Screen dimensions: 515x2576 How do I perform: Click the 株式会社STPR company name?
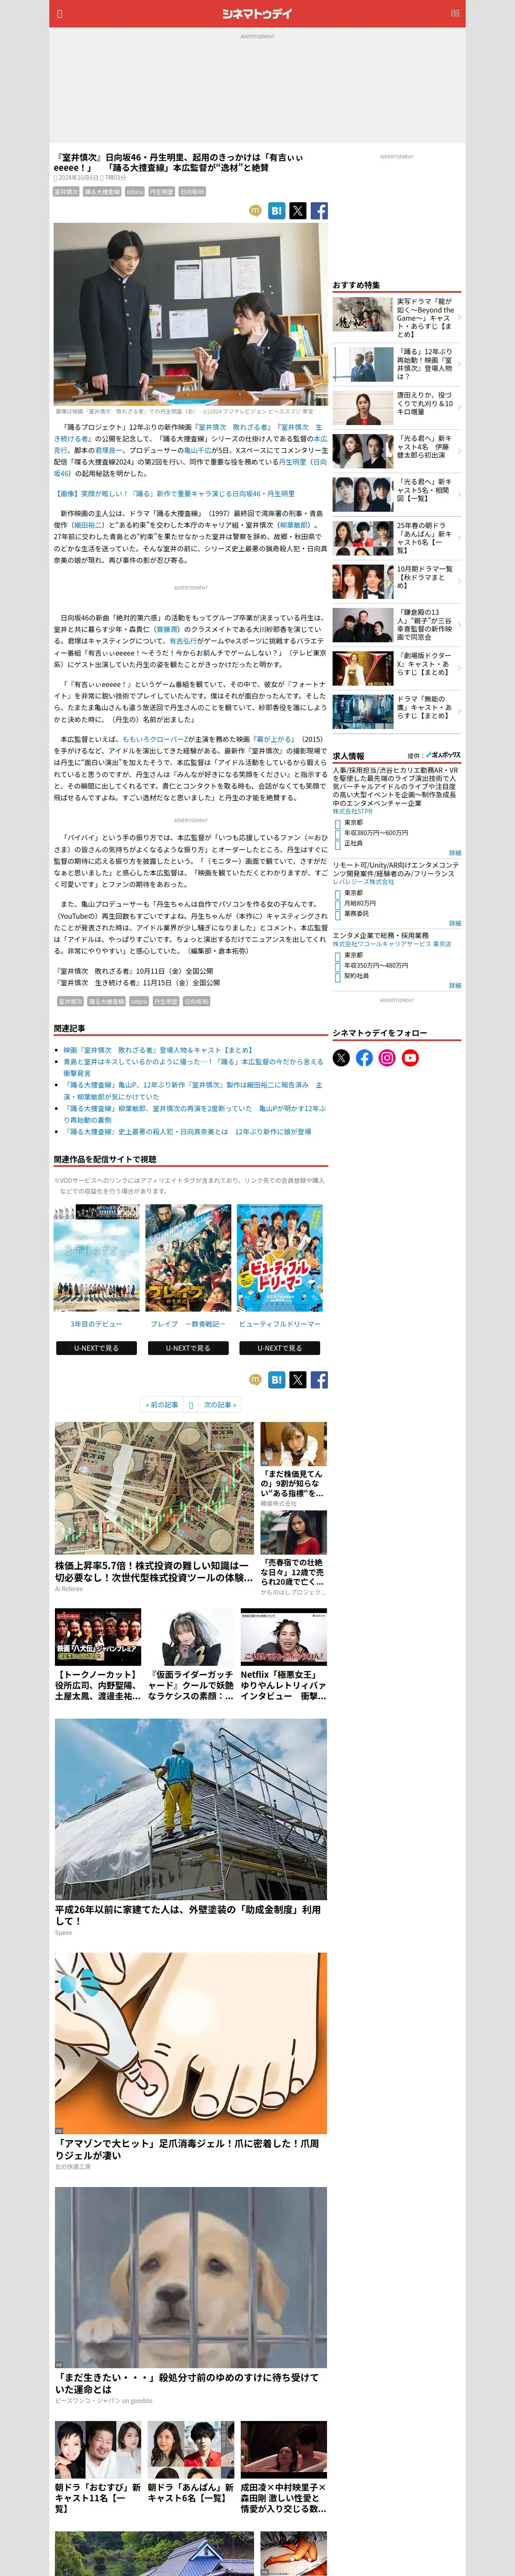(x=352, y=811)
